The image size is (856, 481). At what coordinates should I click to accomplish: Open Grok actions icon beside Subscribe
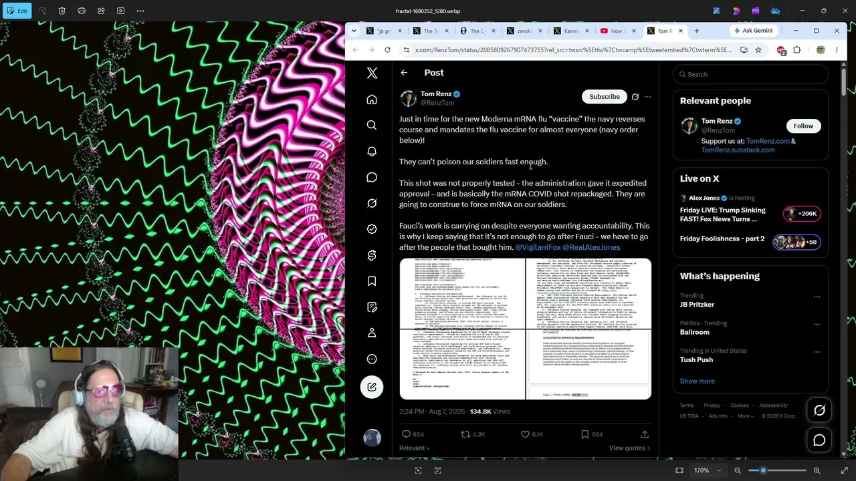[635, 97]
